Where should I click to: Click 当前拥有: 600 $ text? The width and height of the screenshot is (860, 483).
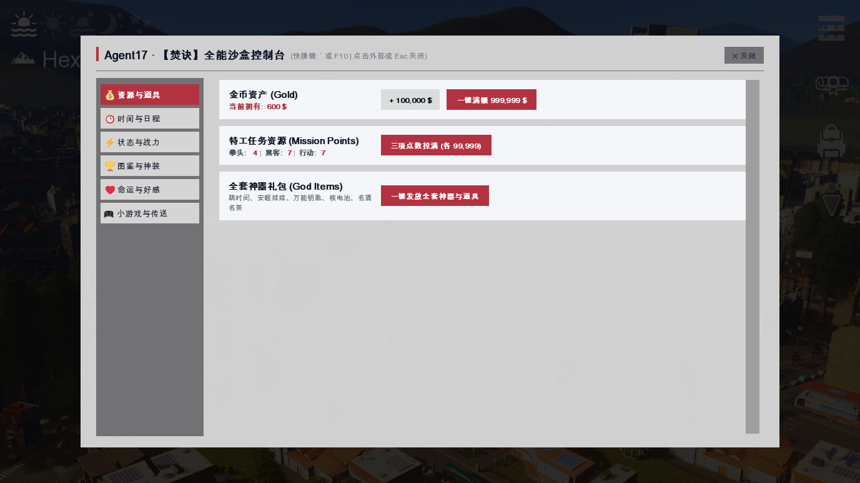tap(258, 107)
